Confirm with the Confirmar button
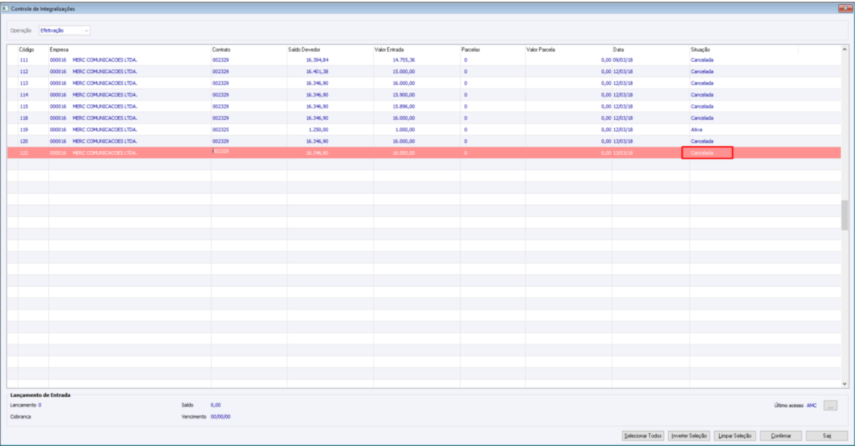The image size is (855, 446). 781,436
